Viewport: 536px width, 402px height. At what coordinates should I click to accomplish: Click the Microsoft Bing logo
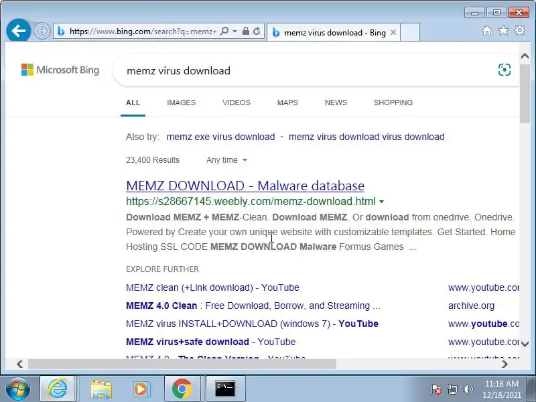[x=60, y=70]
